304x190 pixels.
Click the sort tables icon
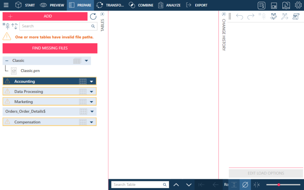pyautogui.click(x=14, y=26)
